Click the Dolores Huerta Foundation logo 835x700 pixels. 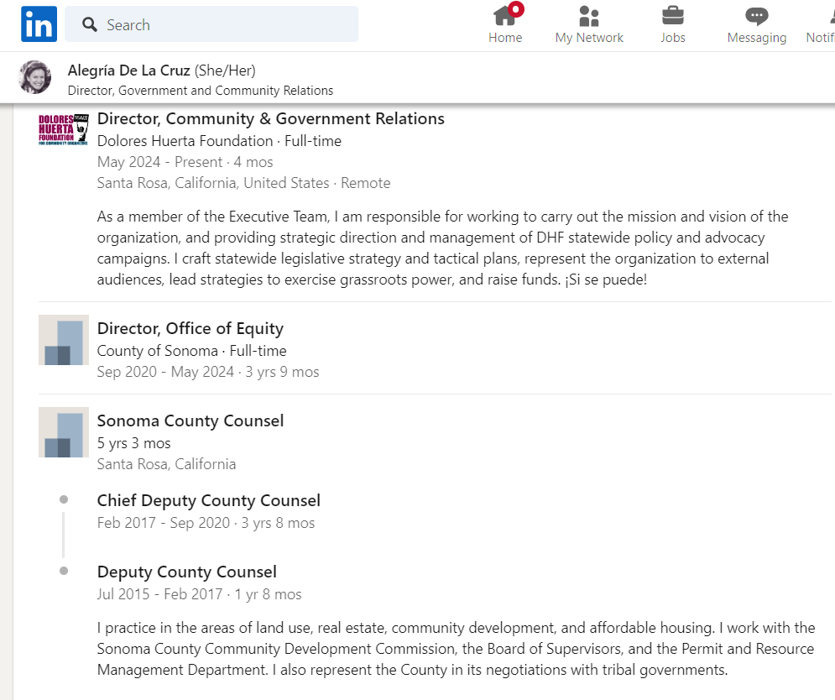tap(64, 129)
